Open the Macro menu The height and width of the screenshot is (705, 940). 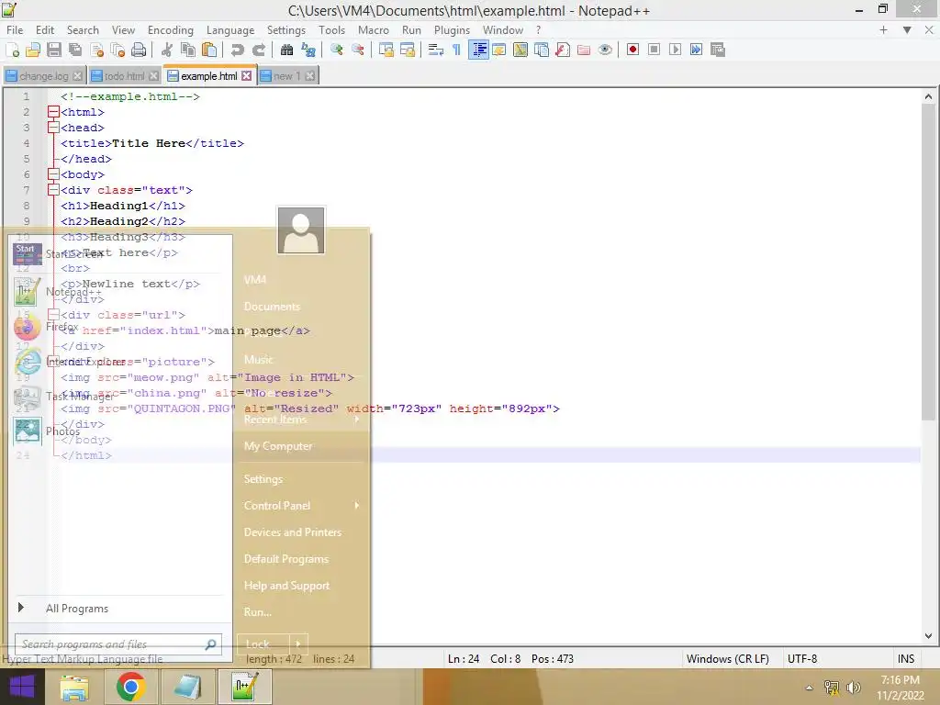click(x=374, y=30)
